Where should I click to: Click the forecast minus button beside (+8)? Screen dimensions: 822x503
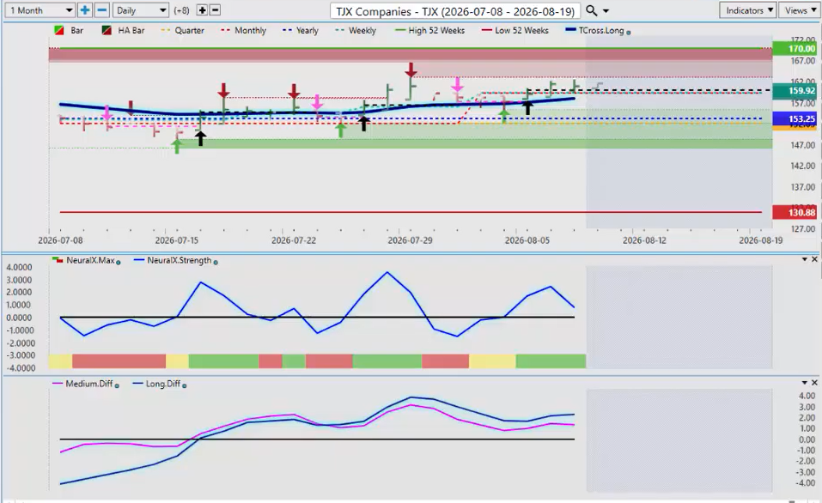(215, 10)
